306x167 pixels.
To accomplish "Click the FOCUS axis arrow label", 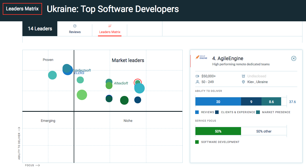I will [x=32, y=165].
